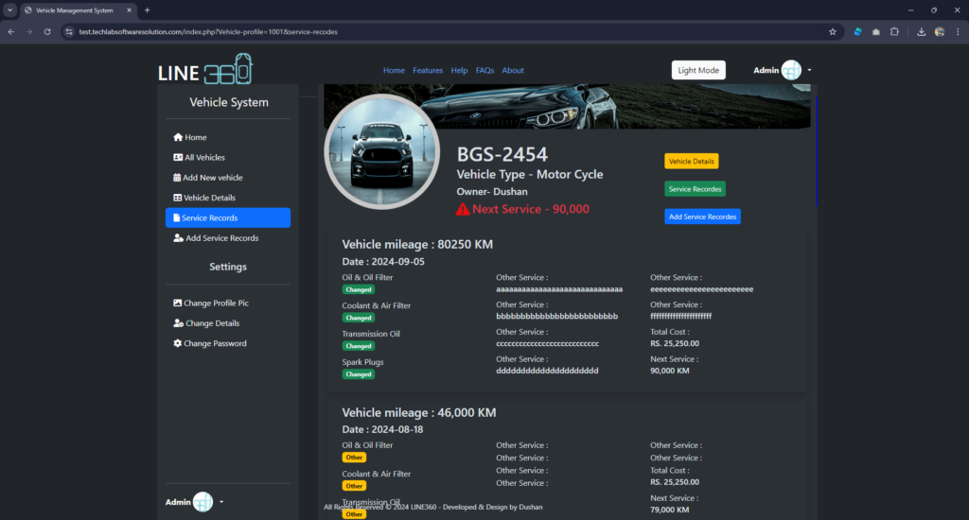Click the Admin avatar in the top bar
The height and width of the screenshot is (520, 969).
tap(791, 70)
